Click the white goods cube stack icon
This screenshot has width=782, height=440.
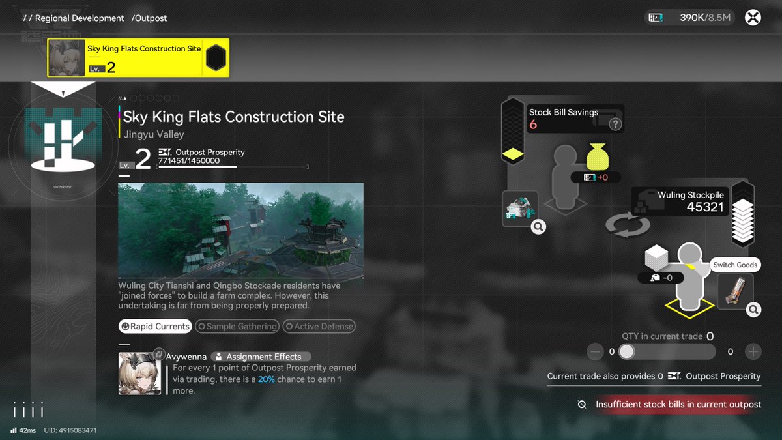658,259
